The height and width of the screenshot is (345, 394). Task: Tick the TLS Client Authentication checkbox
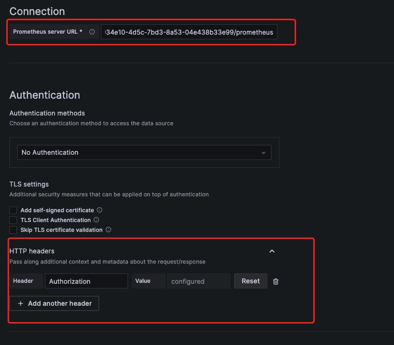pos(13,220)
